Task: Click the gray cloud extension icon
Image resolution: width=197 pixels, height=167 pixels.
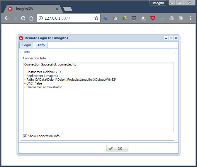Action: [143, 18]
